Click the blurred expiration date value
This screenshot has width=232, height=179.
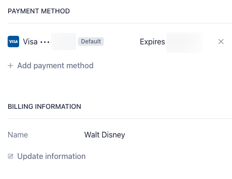[x=184, y=42]
